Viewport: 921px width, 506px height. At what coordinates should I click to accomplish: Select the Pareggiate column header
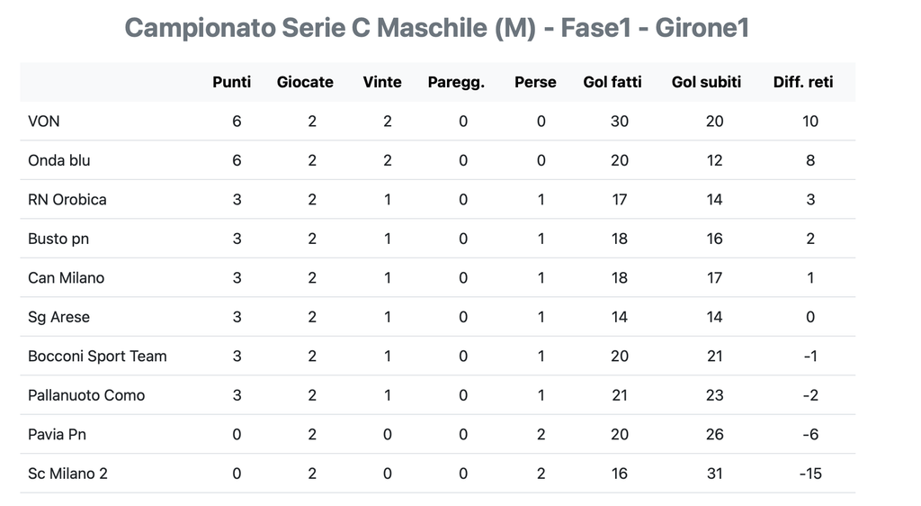456,82
